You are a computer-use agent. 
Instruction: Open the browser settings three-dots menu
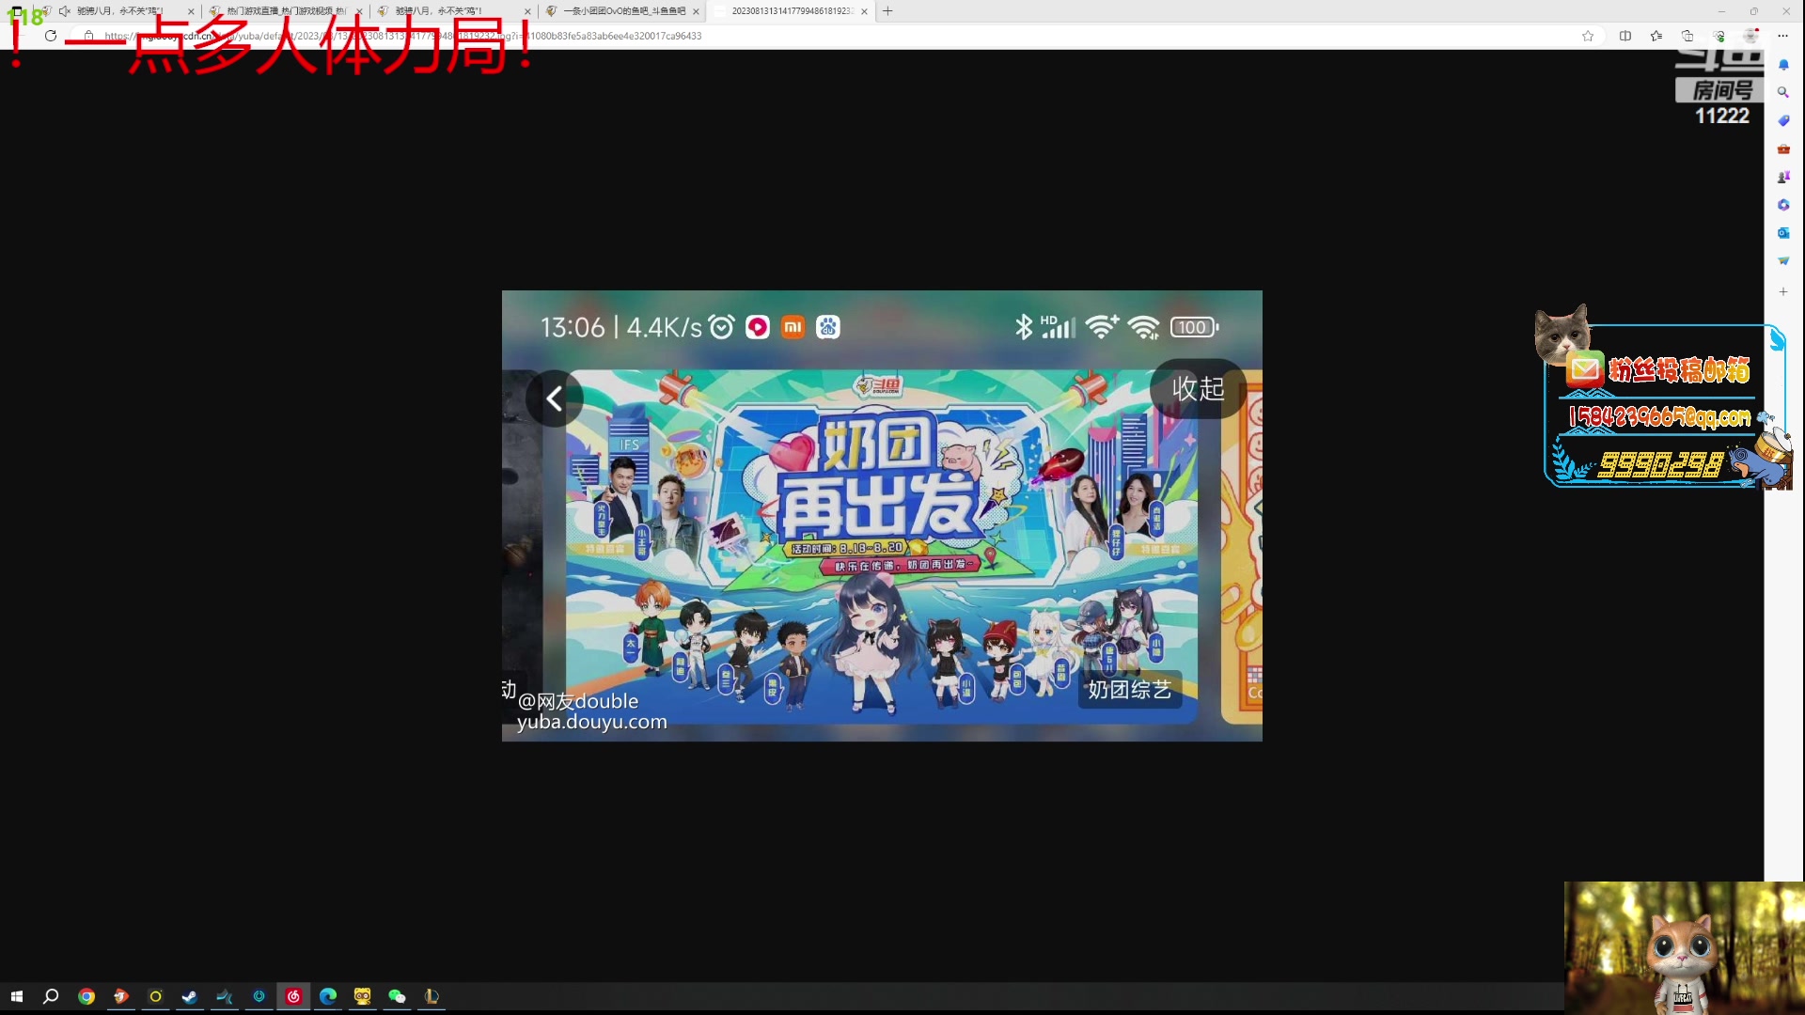[x=1782, y=36]
